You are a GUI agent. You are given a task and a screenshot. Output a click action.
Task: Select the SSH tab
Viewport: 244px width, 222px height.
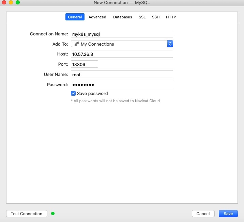156,17
